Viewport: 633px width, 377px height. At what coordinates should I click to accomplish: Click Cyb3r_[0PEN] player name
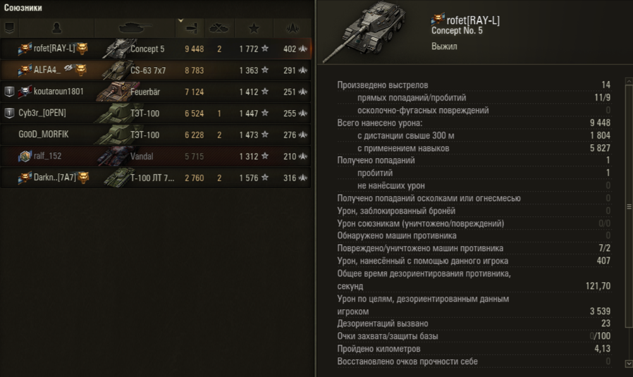pyautogui.click(x=42, y=113)
